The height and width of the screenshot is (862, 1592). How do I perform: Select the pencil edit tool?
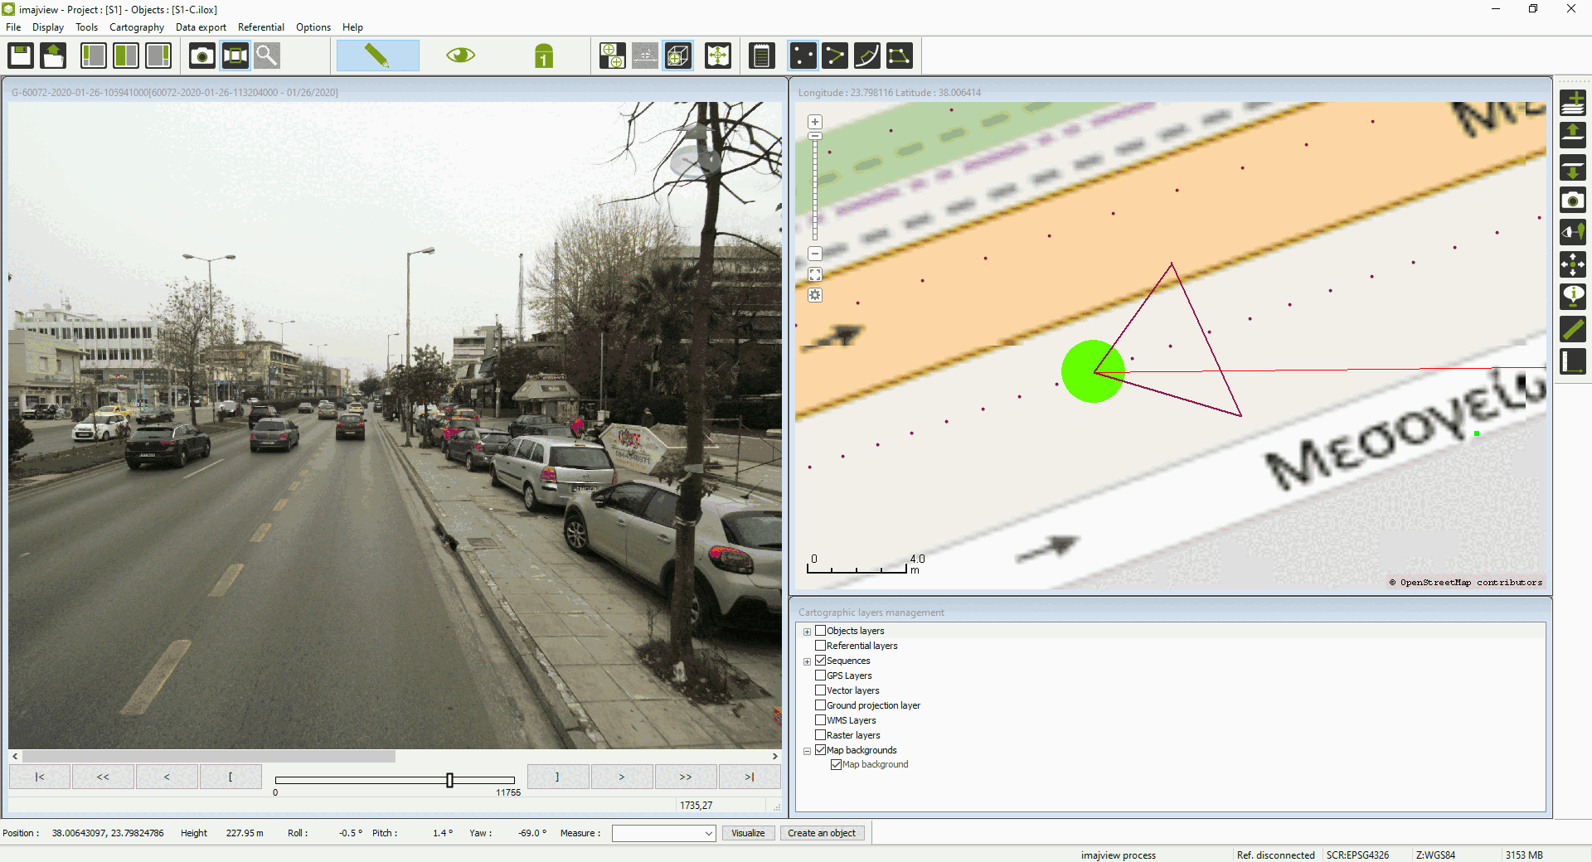point(377,56)
